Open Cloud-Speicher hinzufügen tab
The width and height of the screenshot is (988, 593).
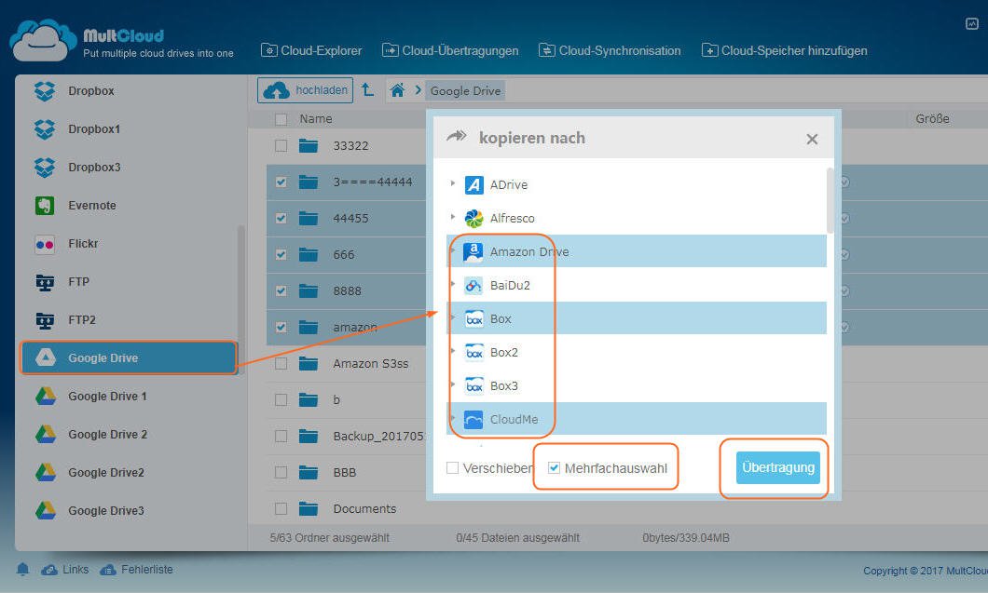(x=785, y=50)
